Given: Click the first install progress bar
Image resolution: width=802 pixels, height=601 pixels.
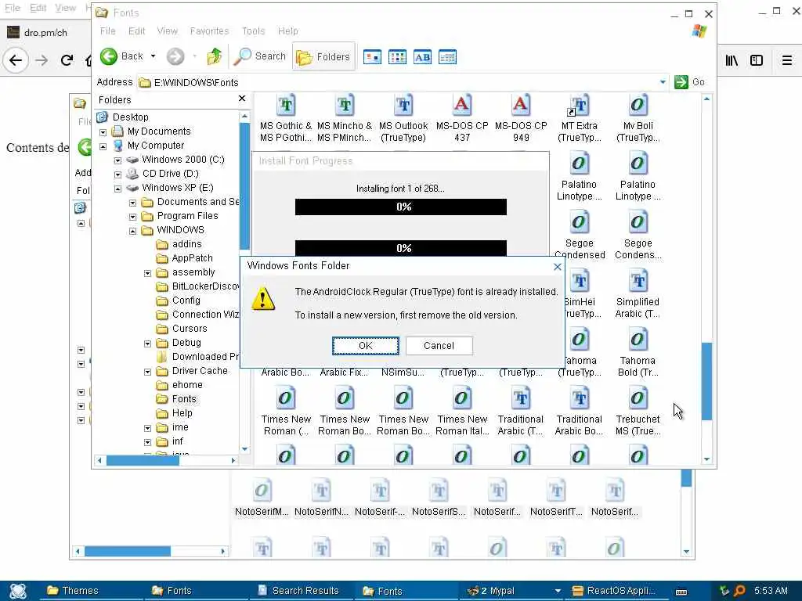Looking at the screenshot, I should (x=401, y=207).
